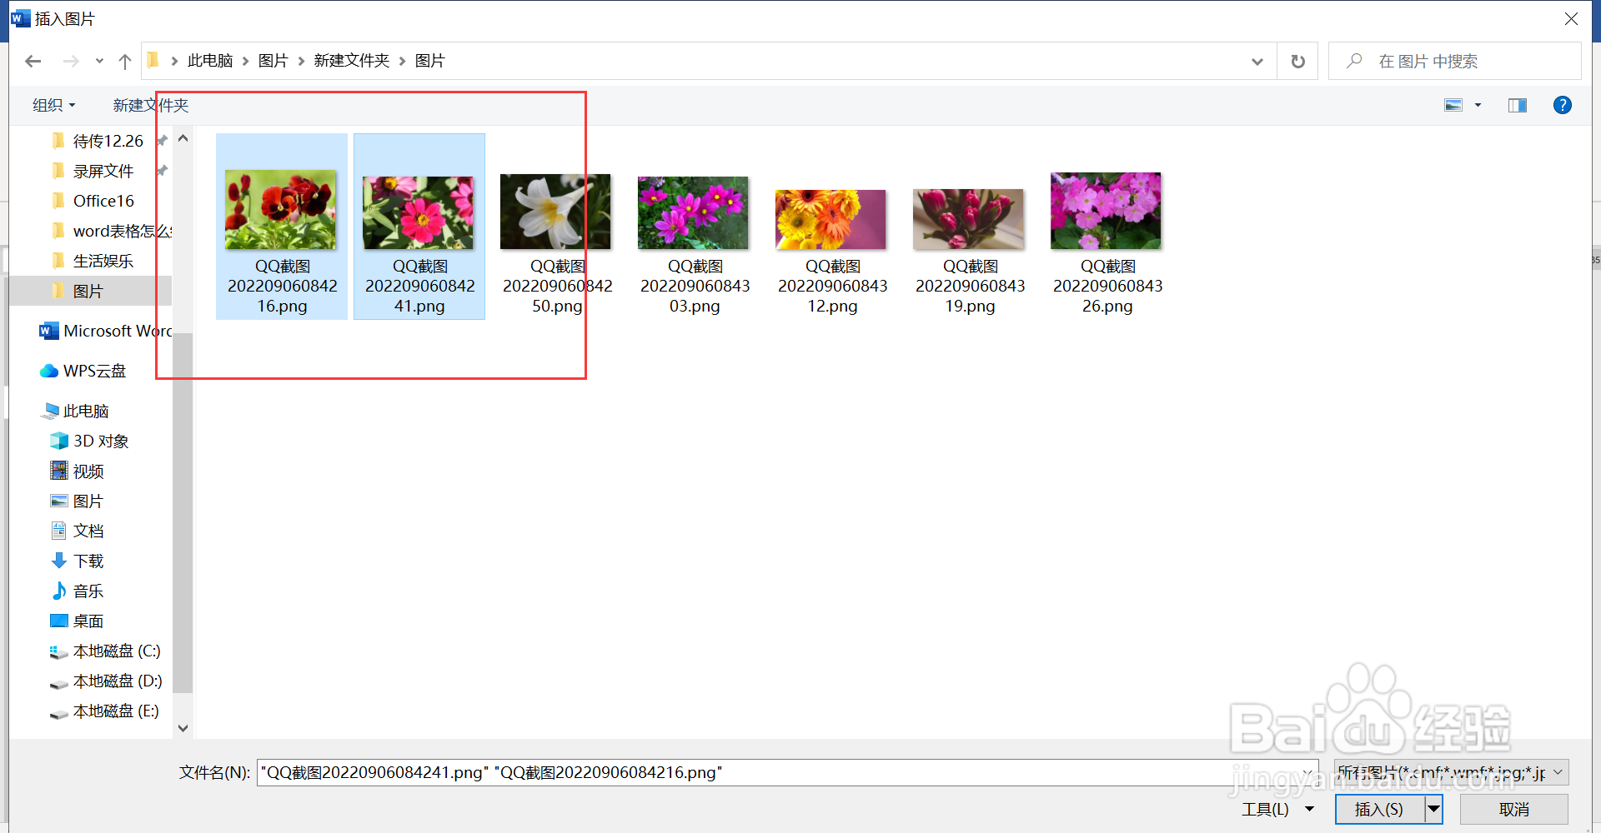This screenshot has height=833, width=1601.
Task: Toggle the preview pane icon
Action: point(1517,105)
